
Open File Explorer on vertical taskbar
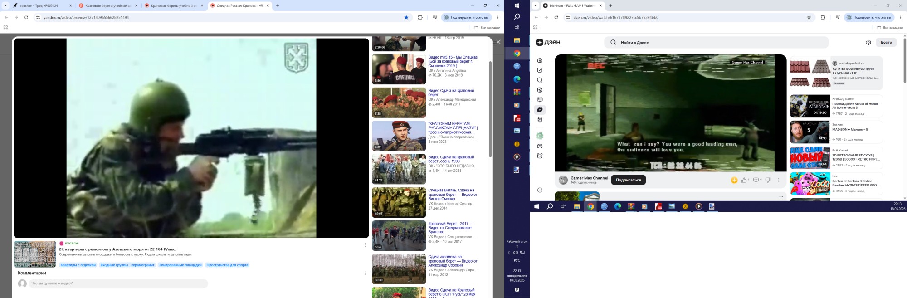coord(517,40)
